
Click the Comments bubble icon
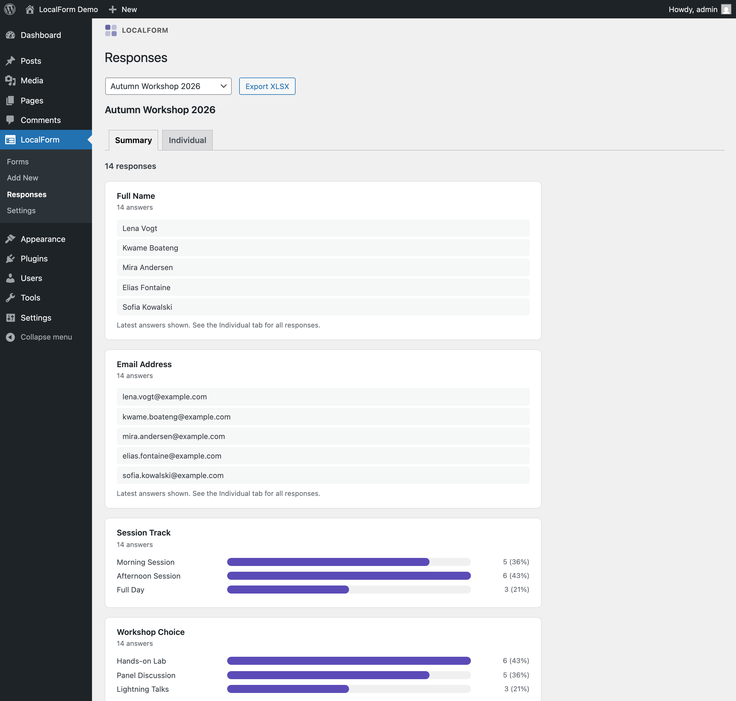point(10,120)
